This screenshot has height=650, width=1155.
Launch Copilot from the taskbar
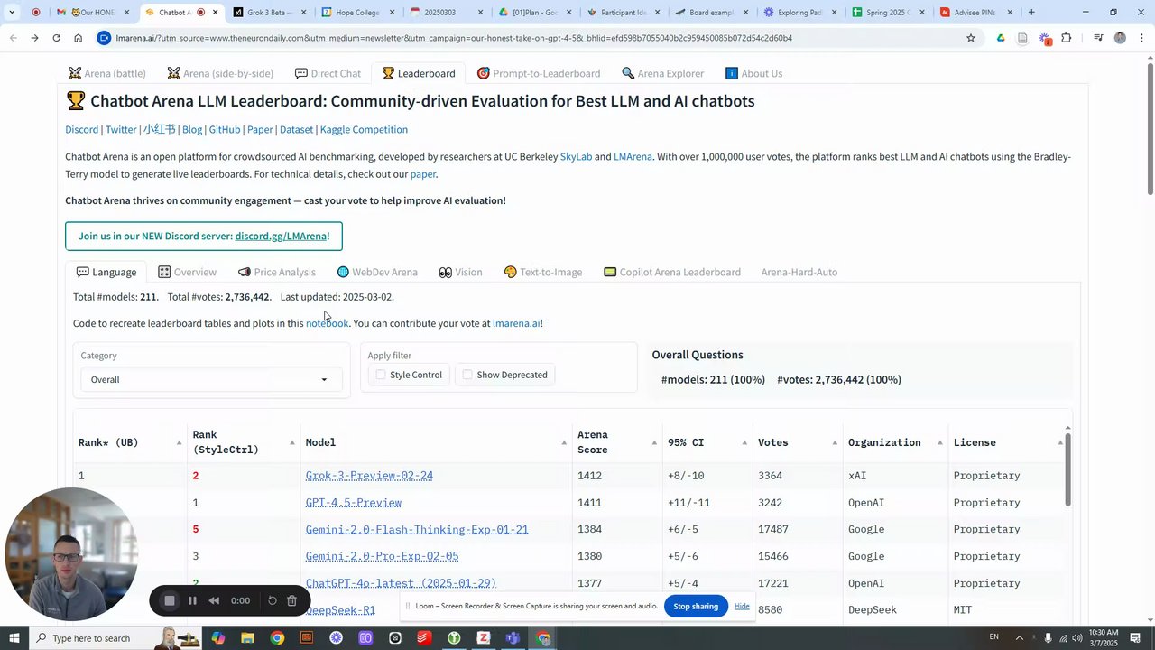click(x=218, y=638)
